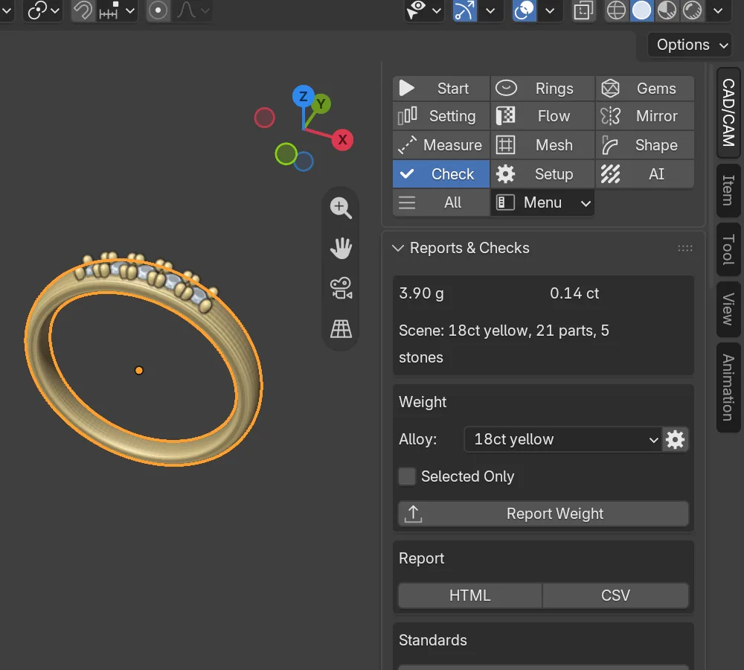Open the Options dropdown
Image resolution: width=744 pixels, height=670 pixels.
[690, 45]
